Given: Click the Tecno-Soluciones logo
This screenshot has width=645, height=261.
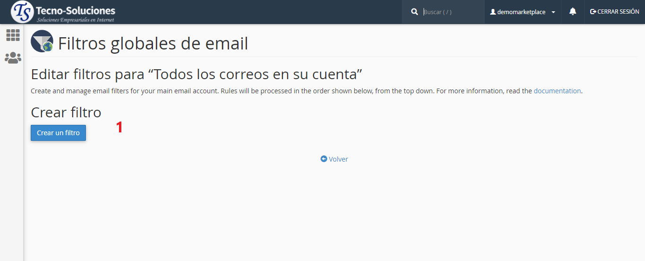Looking at the screenshot, I should tap(63, 12).
